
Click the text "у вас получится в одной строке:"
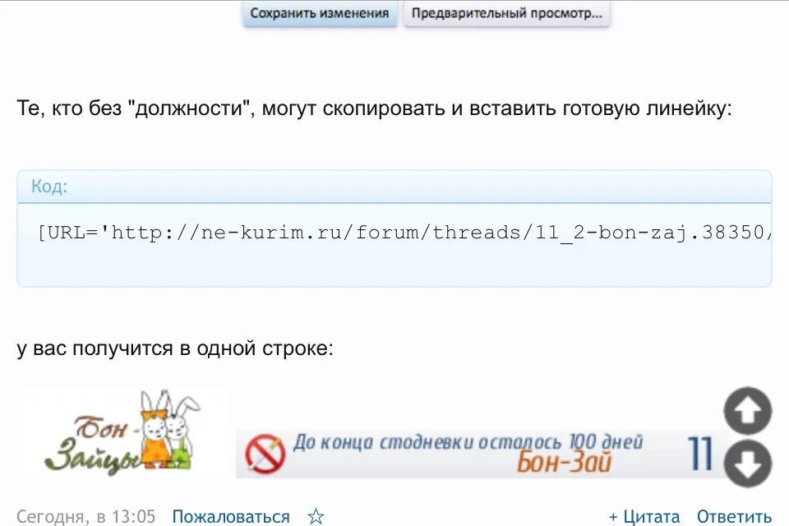174,348
